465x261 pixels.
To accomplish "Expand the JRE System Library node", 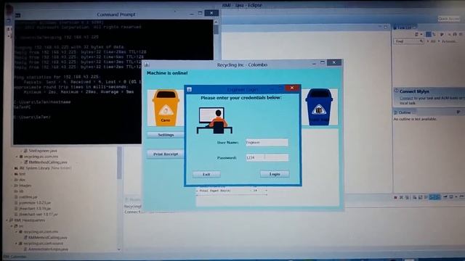I will [x=12, y=168].
